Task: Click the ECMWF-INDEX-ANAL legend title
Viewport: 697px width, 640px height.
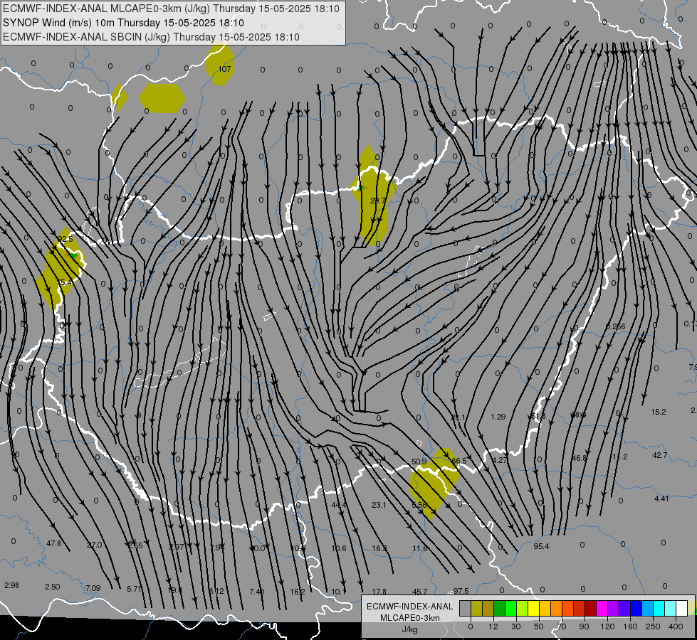Action: coord(410,607)
